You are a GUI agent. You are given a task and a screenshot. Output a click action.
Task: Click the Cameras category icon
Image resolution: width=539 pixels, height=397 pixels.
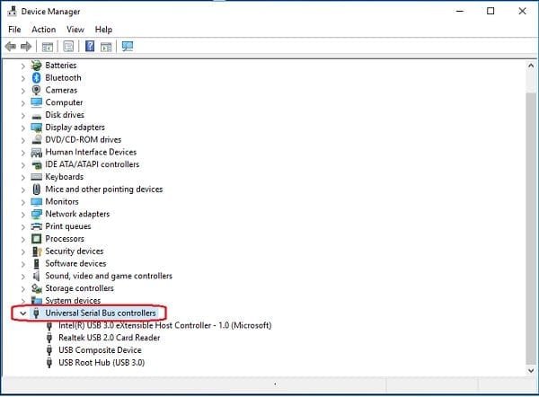coord(37,91)
